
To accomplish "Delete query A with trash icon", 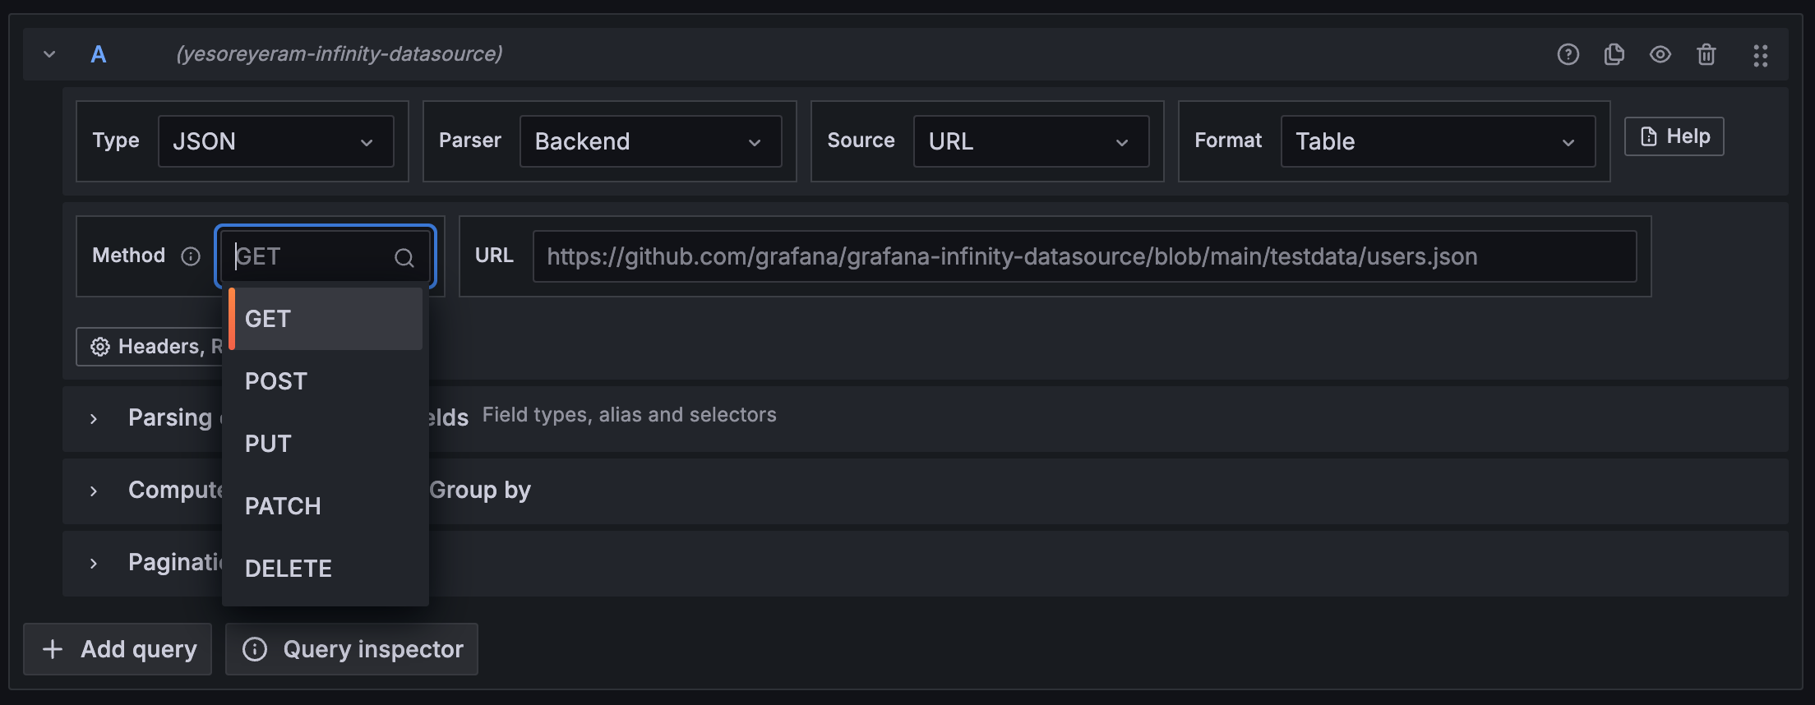I will [1706, 54].
